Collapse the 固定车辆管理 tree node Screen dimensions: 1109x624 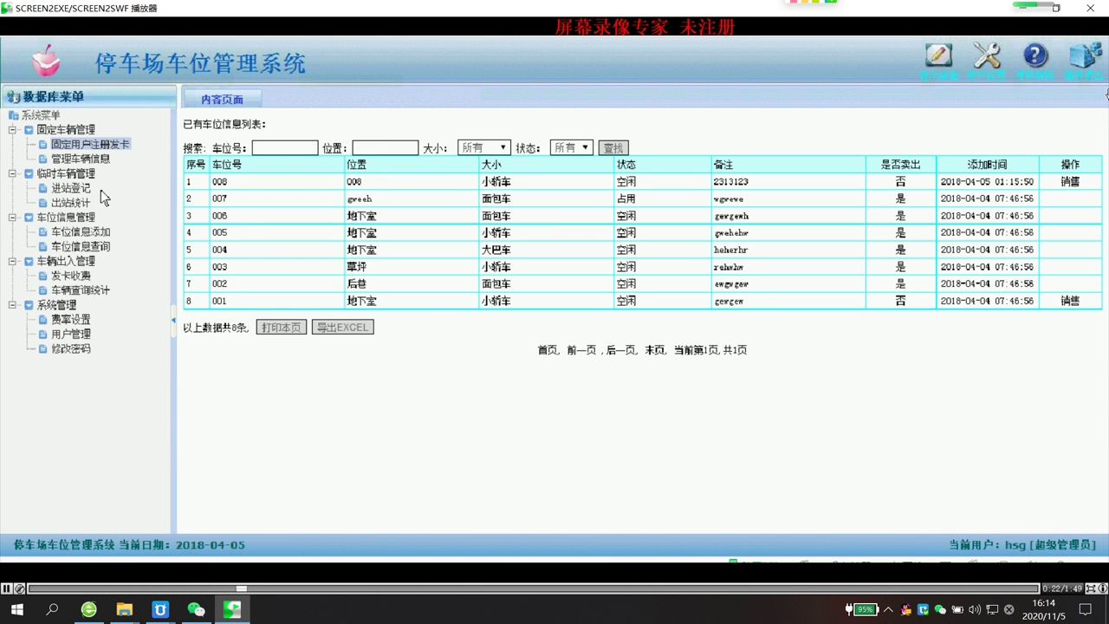click(x=14, y=130)
